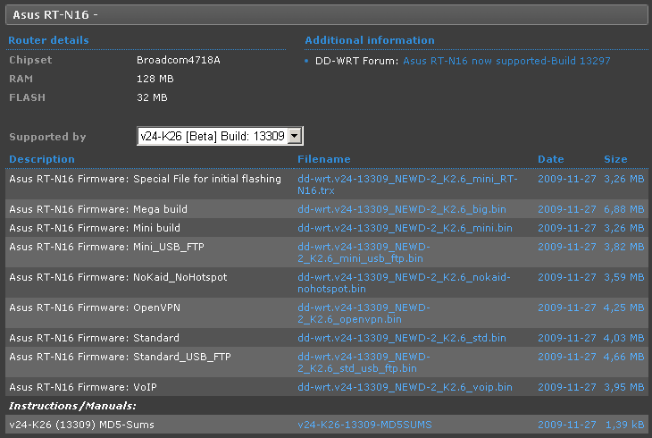Click the 2009-11-27 date in Mega build row
The image size is (652, 438).
tap(567, 209)
